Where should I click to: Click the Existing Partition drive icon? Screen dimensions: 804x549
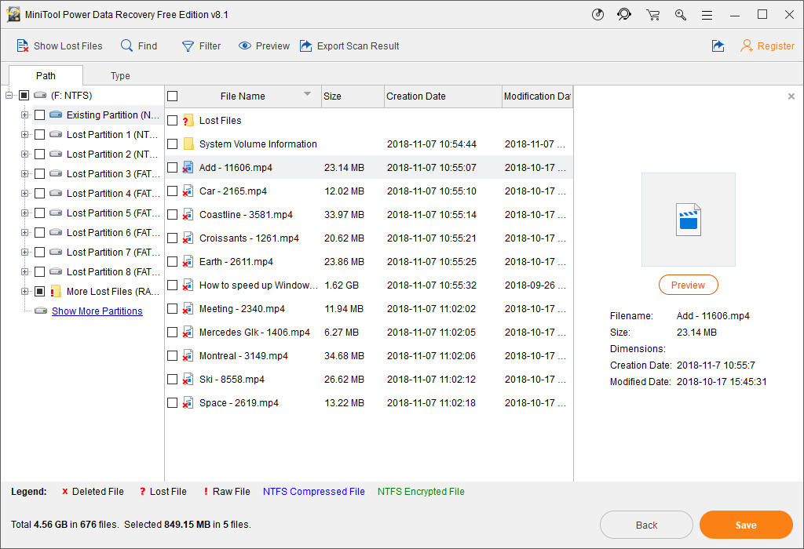tap(56, 115)
